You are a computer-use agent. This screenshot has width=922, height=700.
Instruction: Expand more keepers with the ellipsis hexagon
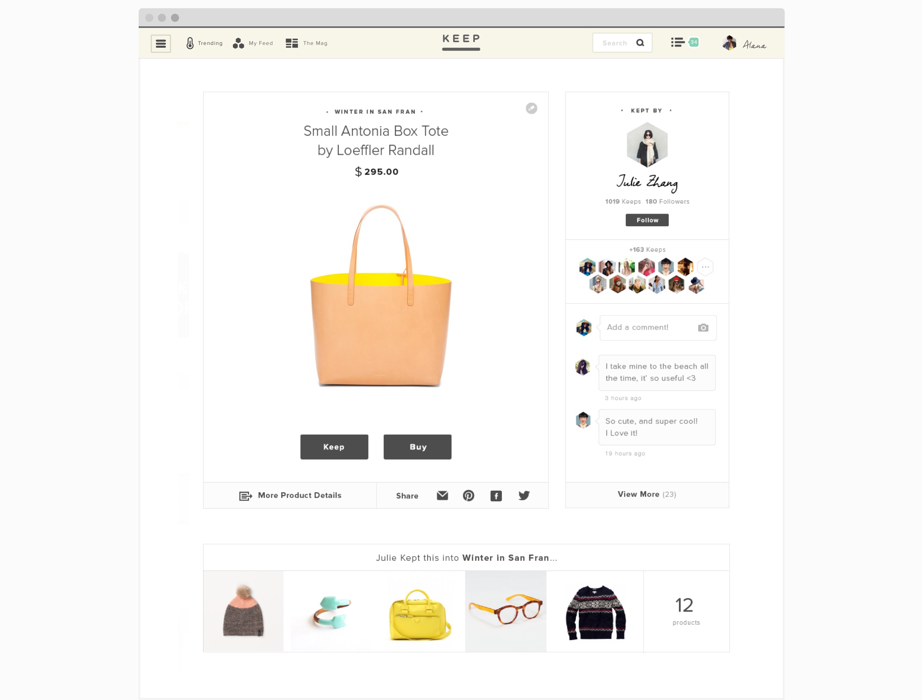705,267
